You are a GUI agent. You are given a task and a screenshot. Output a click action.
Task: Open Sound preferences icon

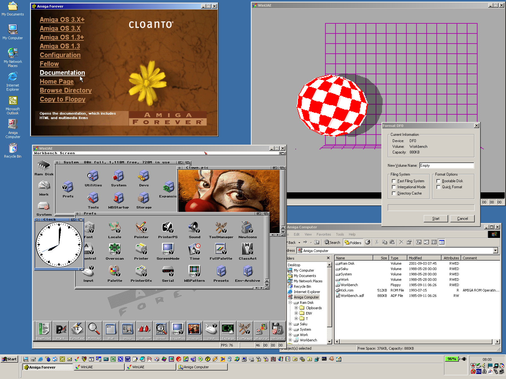pyautogui.click(x=194, y=230)
